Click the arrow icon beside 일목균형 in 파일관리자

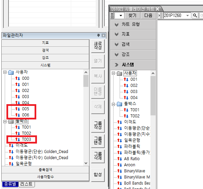pyautogui.click(x=11, y=164)
